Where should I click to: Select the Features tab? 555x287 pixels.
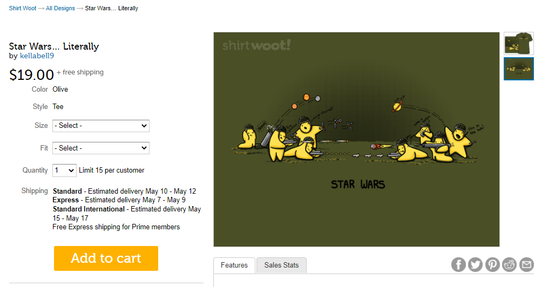point(234,265)
